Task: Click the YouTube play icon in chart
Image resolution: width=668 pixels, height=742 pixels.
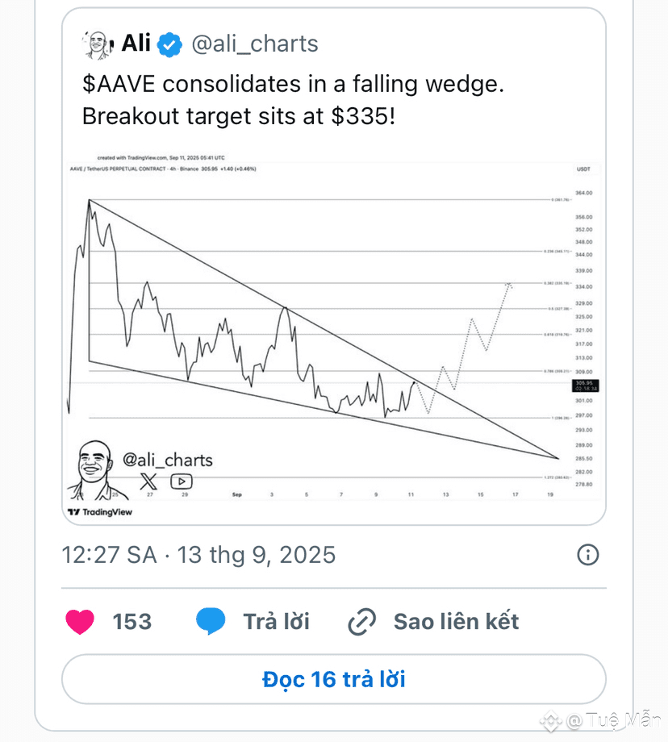Action: coord(182,481)
